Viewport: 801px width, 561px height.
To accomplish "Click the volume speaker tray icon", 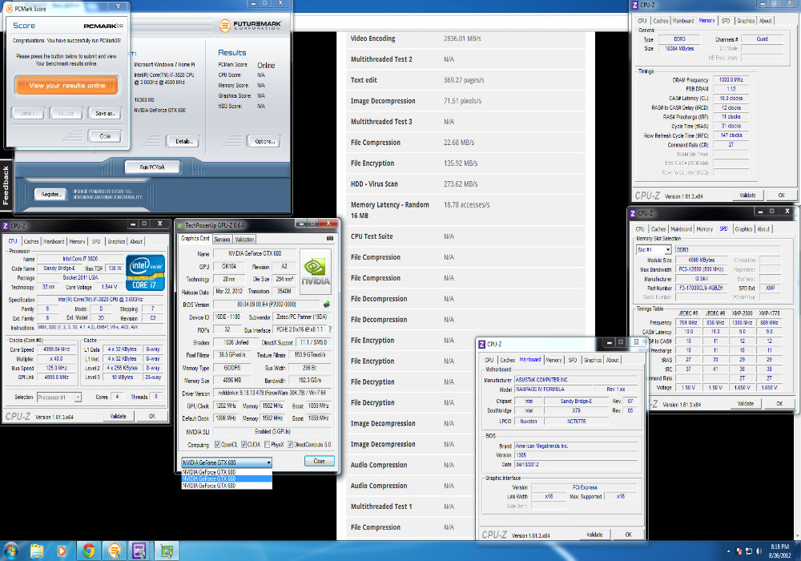I will 759,551.
